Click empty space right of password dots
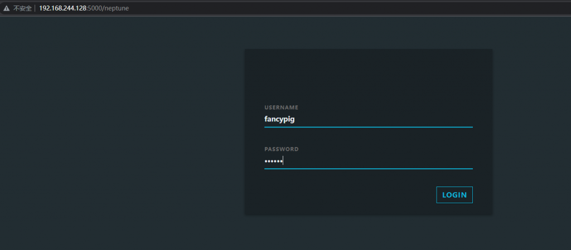571x250 pixels. click(x=390, y=161)
